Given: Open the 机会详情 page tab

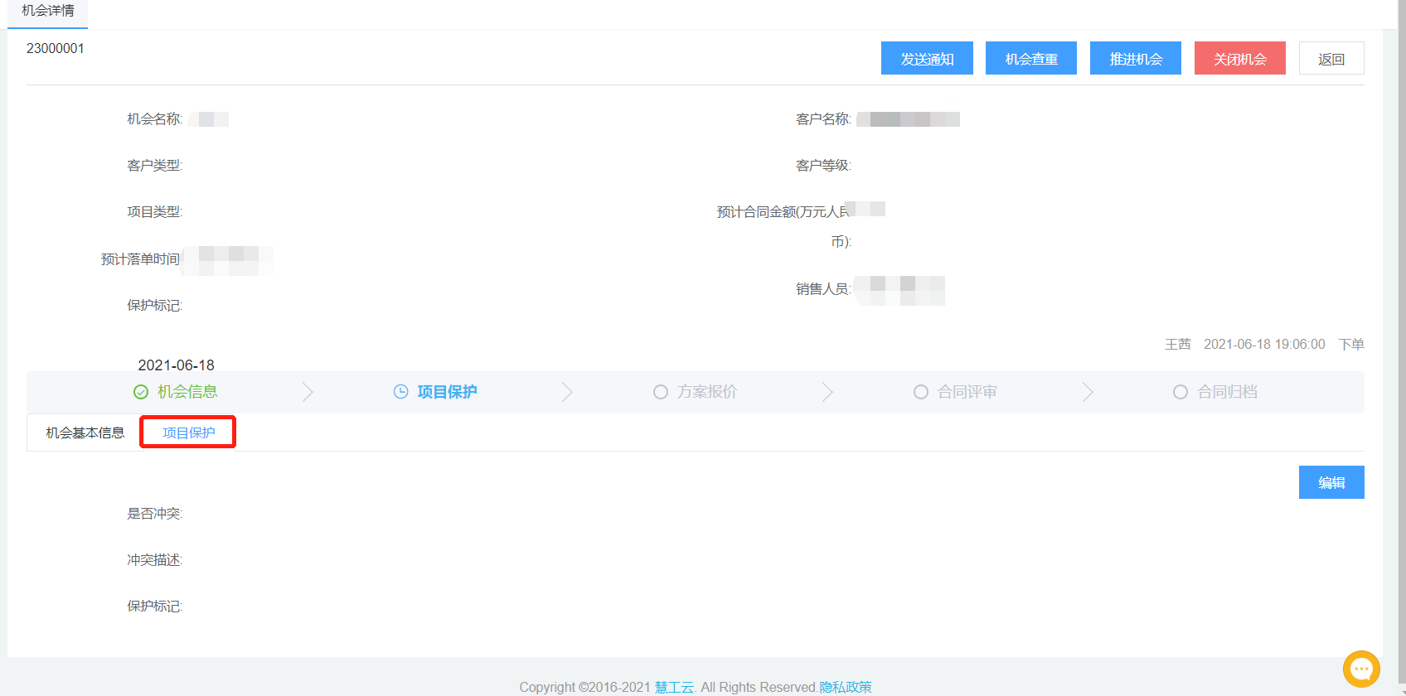Looking at the screenshot, I should tap(48, 11).
